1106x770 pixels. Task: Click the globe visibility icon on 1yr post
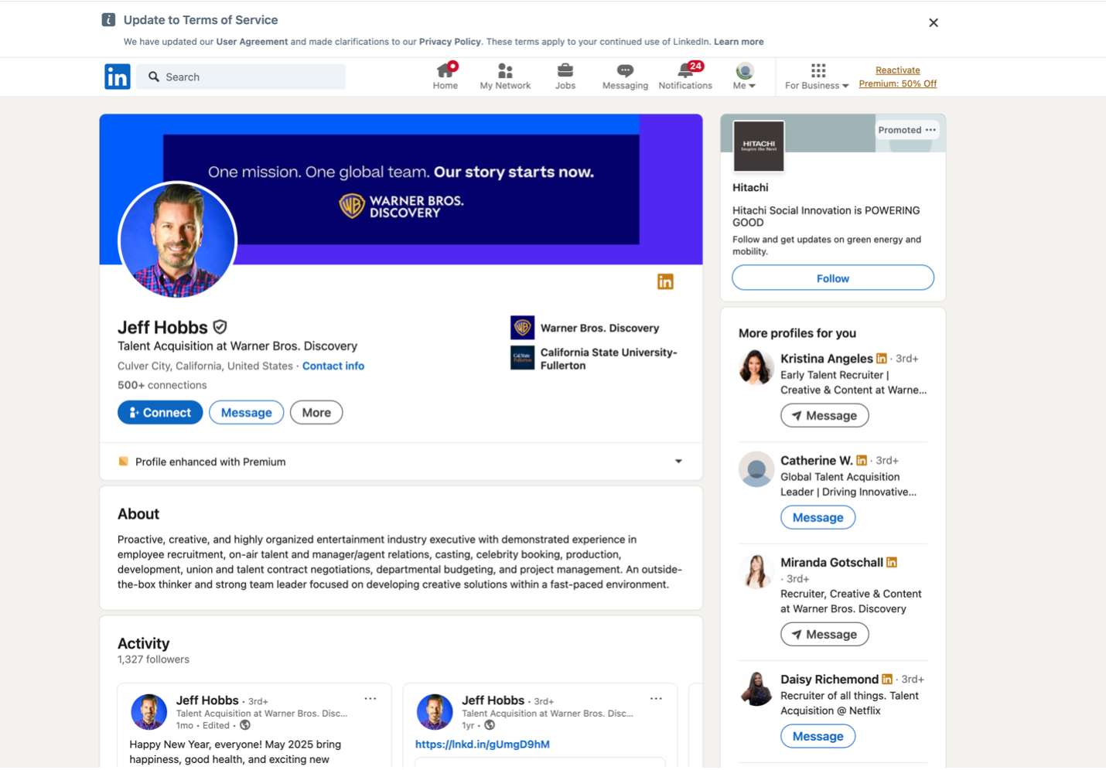tap(490, 725)
